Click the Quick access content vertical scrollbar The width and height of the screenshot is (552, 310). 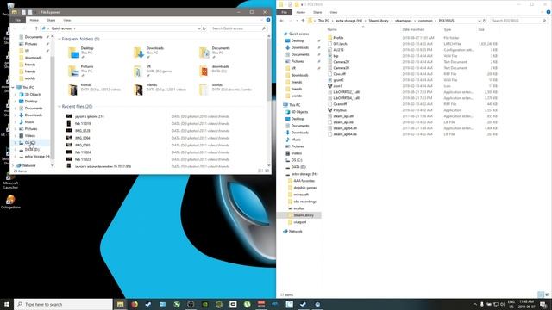[269, 69]
